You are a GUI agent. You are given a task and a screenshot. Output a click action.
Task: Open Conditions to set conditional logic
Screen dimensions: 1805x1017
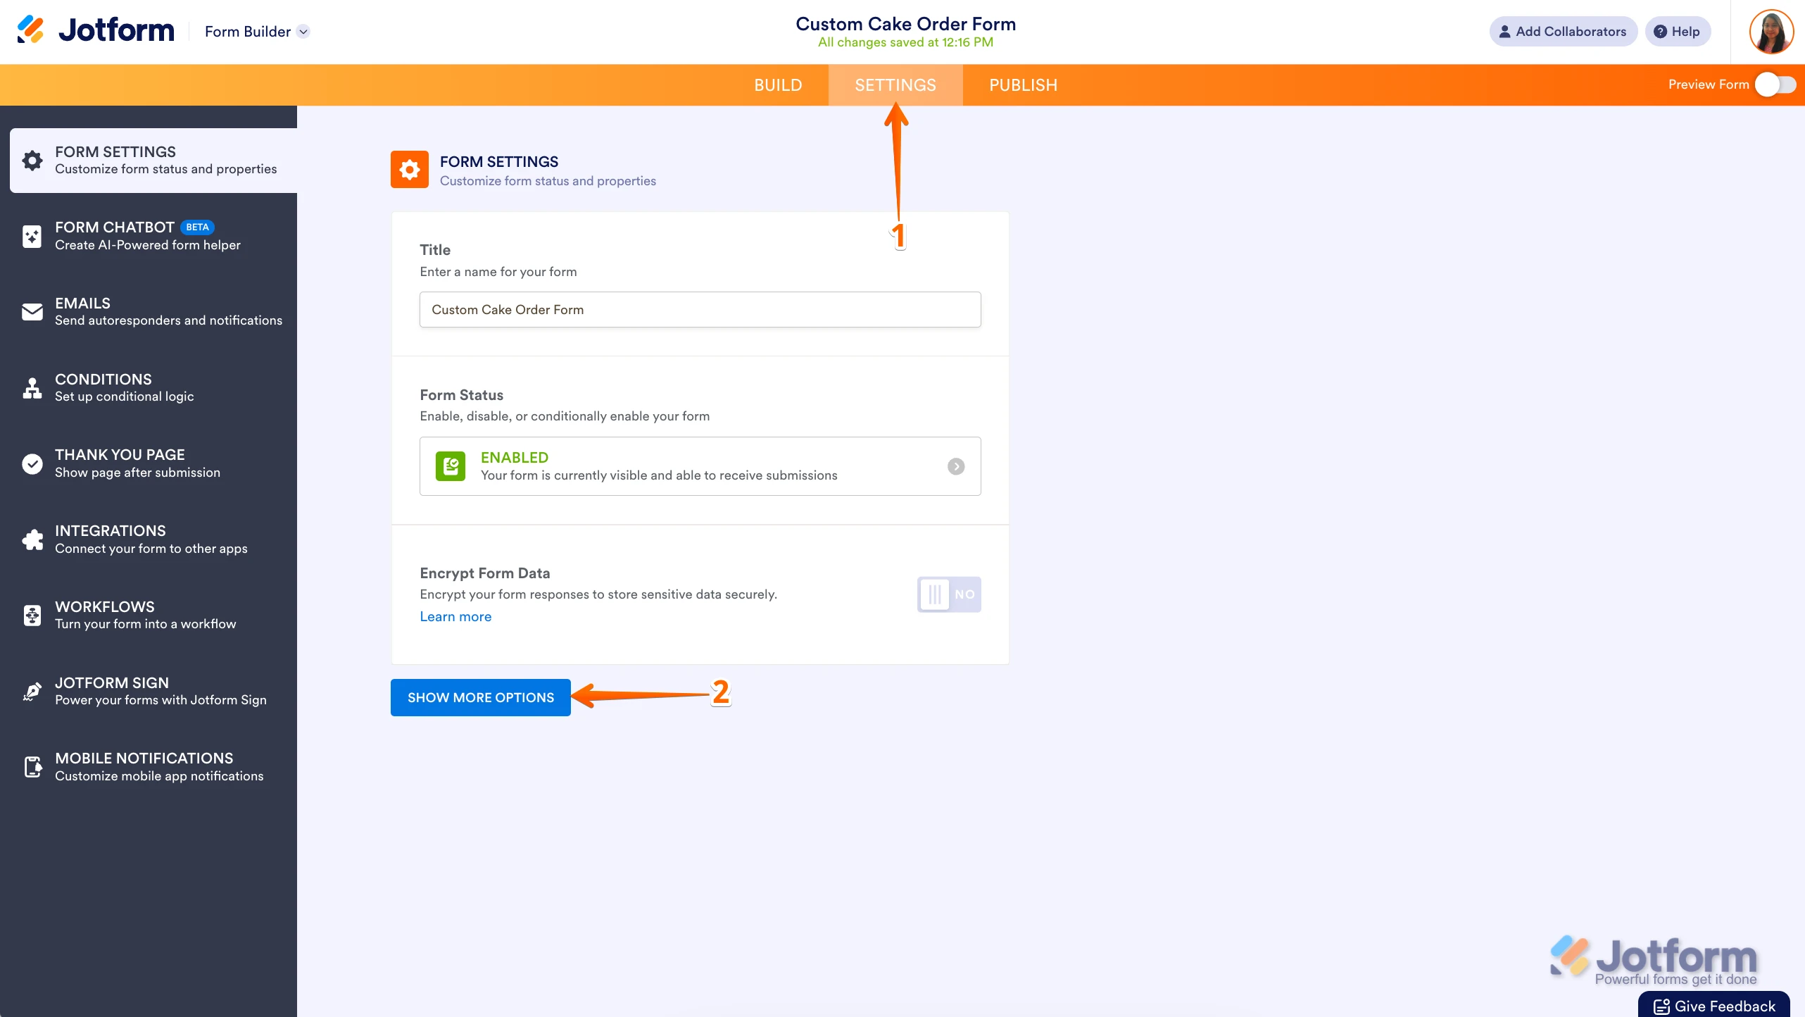32,387
